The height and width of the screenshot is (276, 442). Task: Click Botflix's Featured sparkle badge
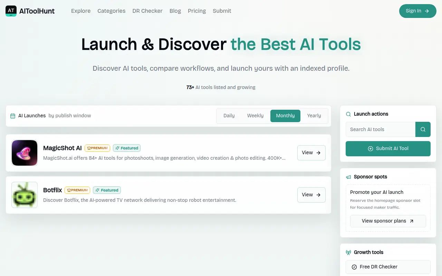click(107, 190)
